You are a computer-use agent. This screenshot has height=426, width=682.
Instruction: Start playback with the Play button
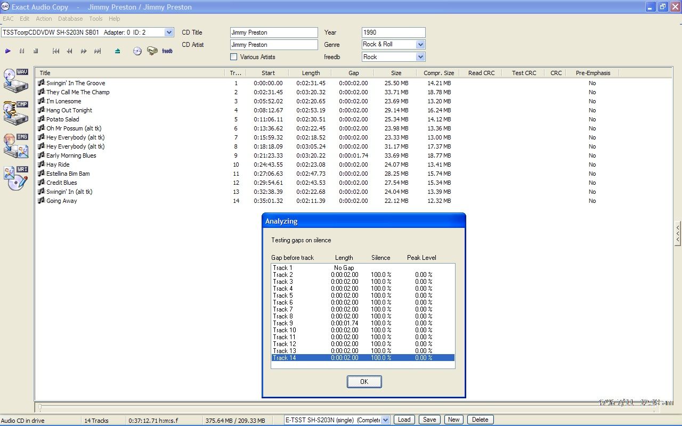pyautogui.click(x=8, y=51)
